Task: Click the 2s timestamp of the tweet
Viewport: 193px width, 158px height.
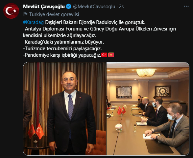Action: (x=121, y=7)
